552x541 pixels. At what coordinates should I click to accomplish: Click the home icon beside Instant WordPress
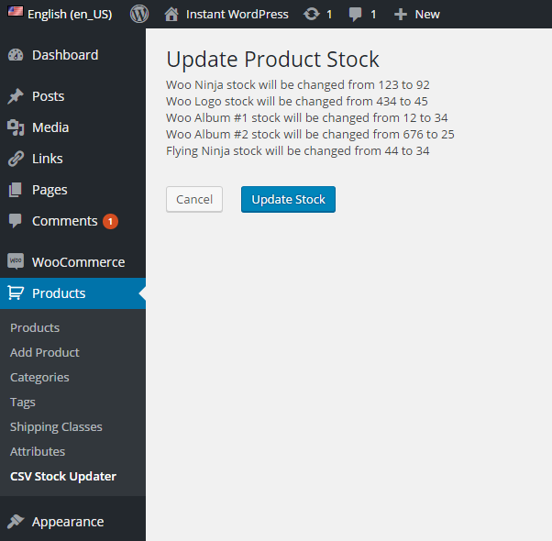(171, 14)
